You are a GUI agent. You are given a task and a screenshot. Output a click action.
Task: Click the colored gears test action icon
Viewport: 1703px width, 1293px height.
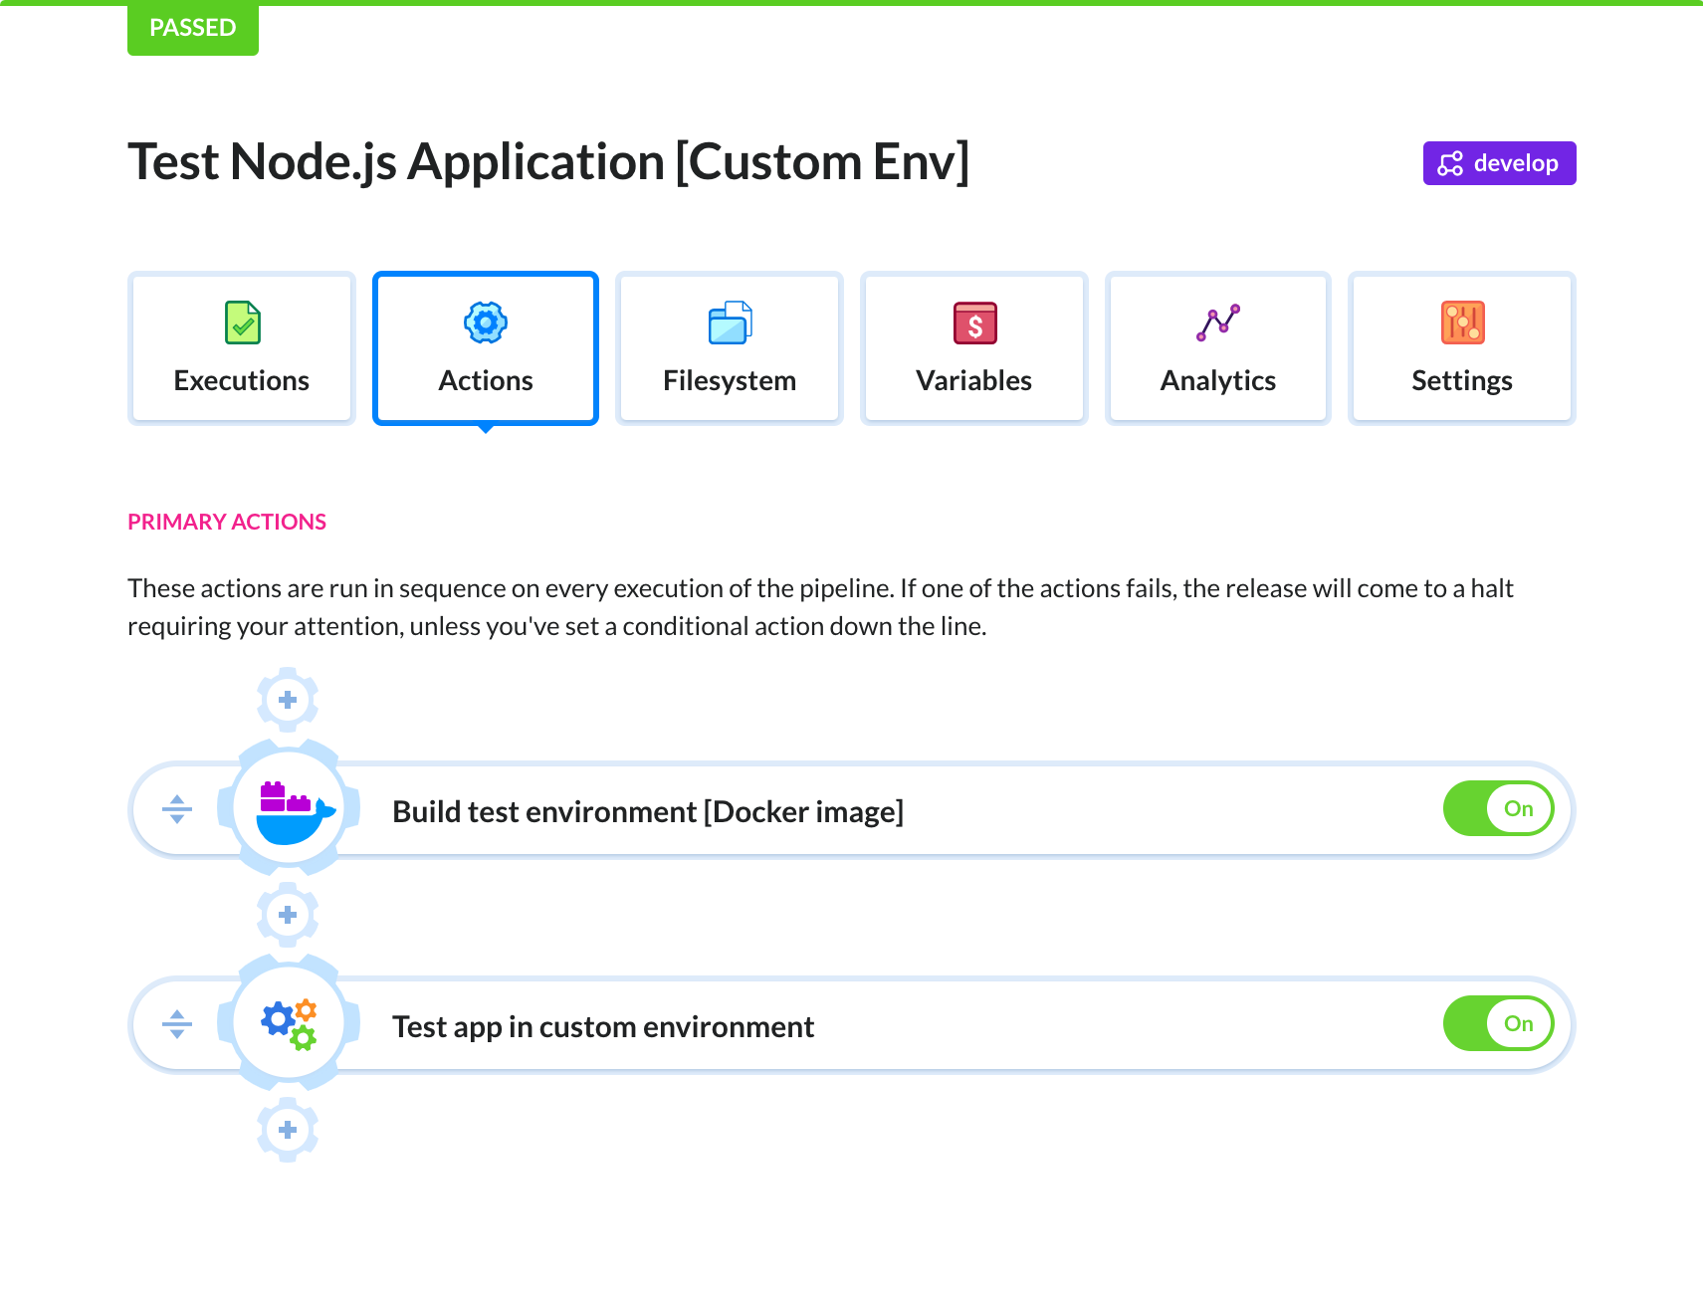(x=290, y=1023)
